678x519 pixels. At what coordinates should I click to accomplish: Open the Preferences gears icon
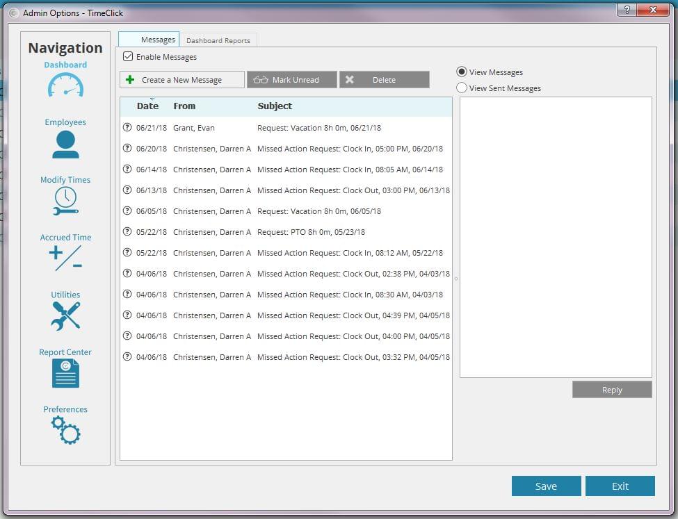click(x=65, y=431)
